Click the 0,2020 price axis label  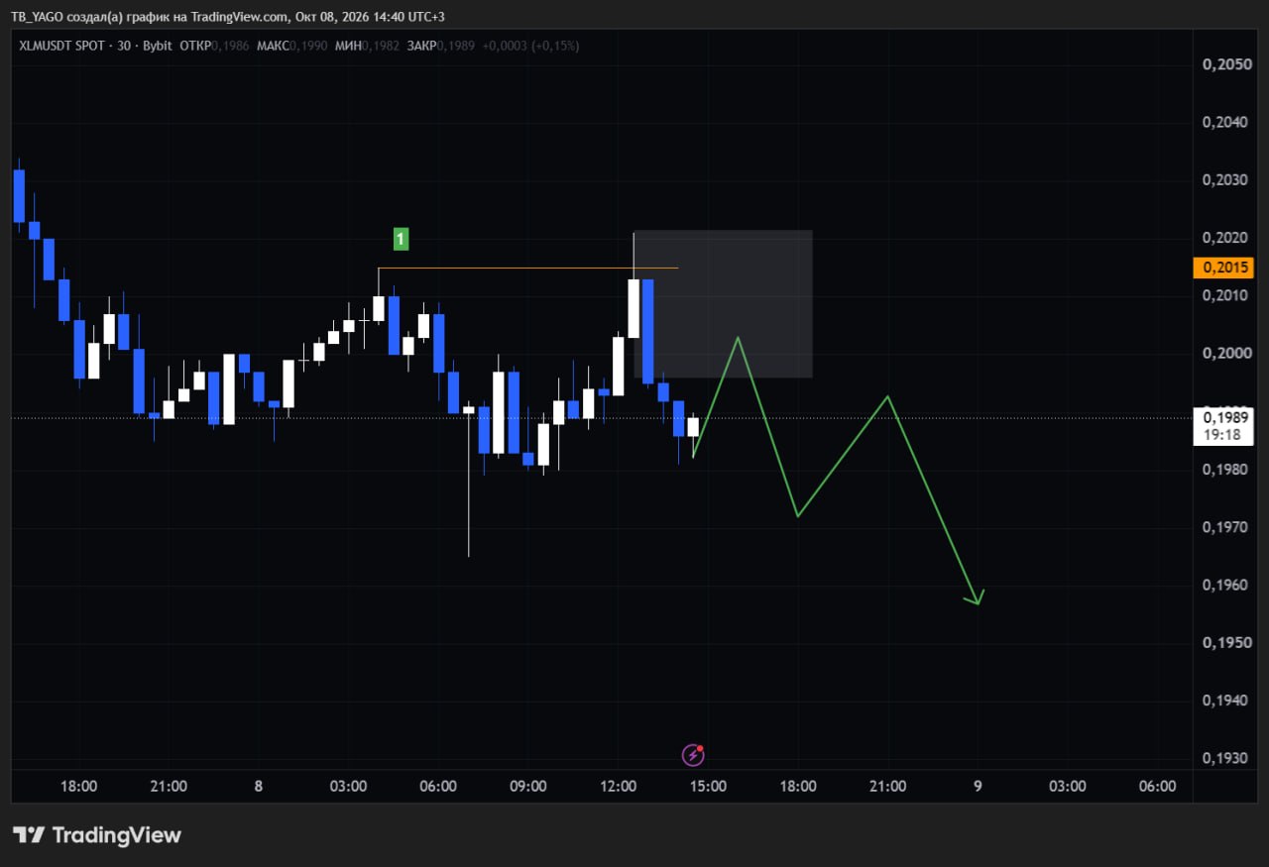(1225, 238)
